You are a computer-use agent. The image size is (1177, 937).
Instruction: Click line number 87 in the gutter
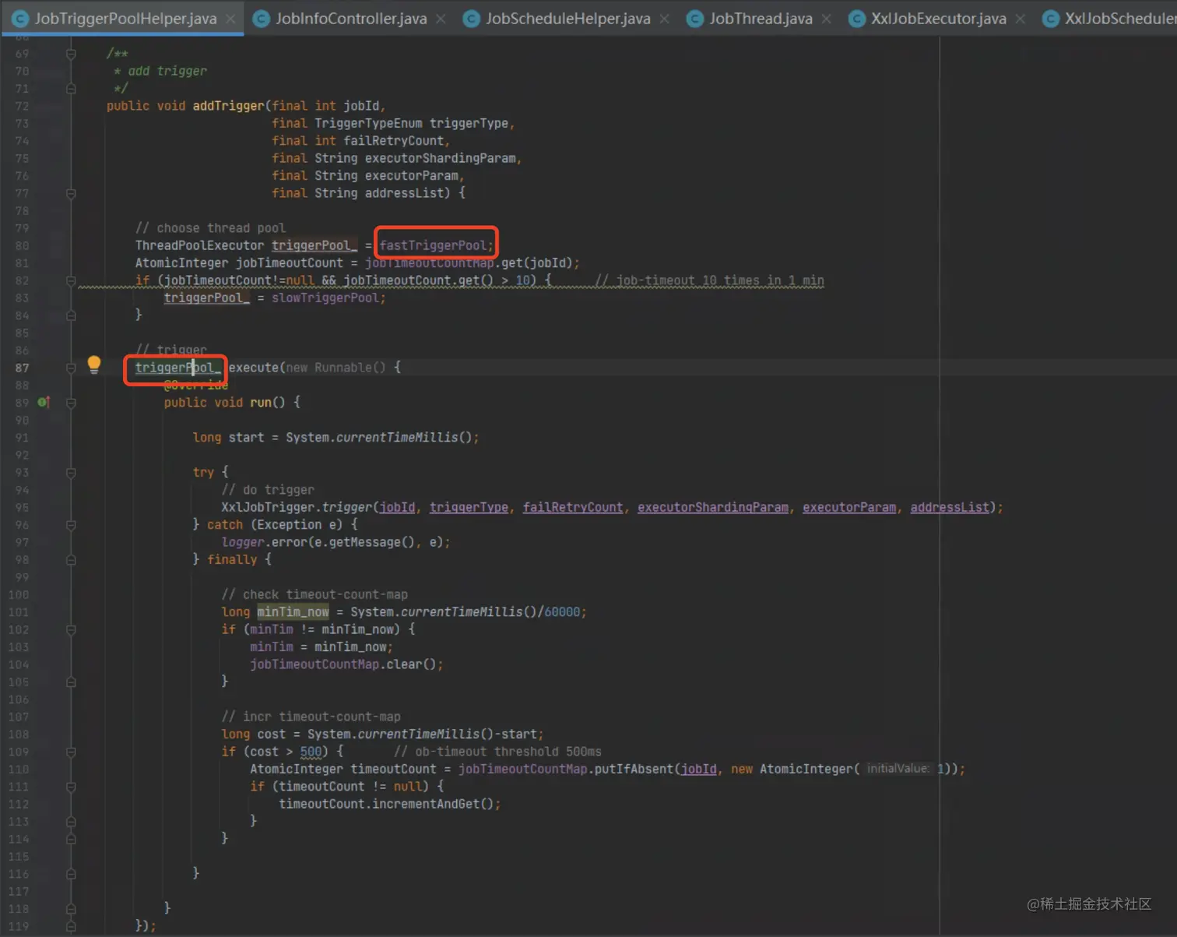[x=21, y=368]
